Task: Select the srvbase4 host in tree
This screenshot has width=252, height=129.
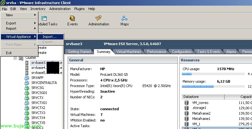Action: [47, 68]
